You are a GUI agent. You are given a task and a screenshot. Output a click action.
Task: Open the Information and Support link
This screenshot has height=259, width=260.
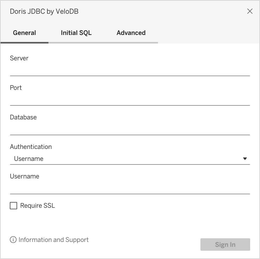tap(54, 240)
